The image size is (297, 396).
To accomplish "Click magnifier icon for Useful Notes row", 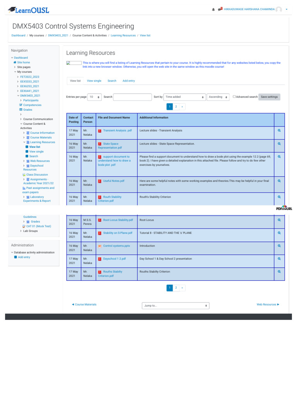I will tap(279, 181).
